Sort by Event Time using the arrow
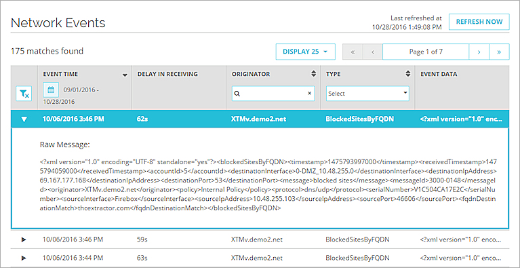 [125, 75]
